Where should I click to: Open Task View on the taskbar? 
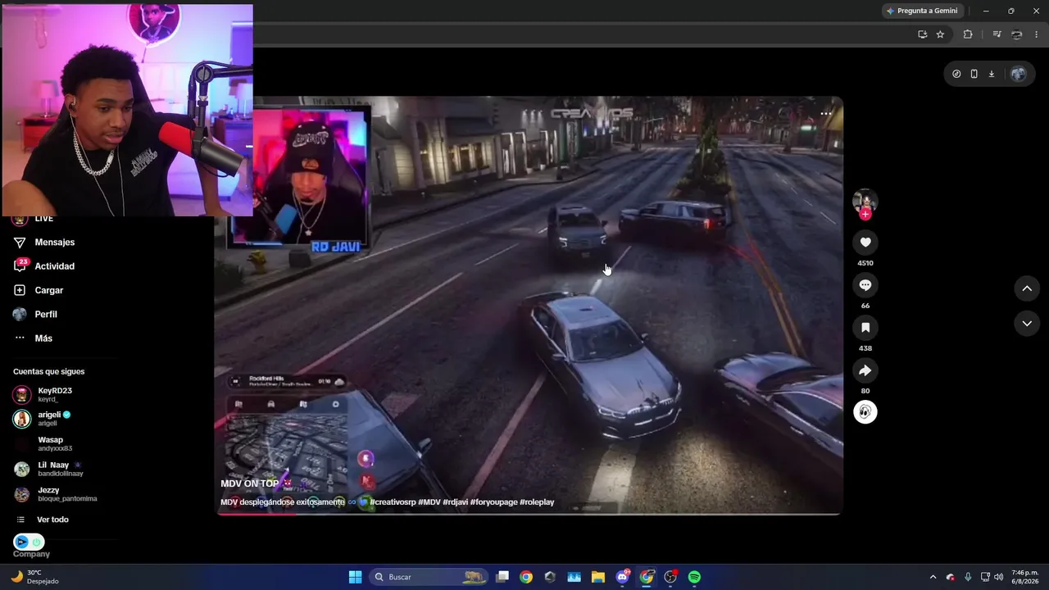(502, 577)
